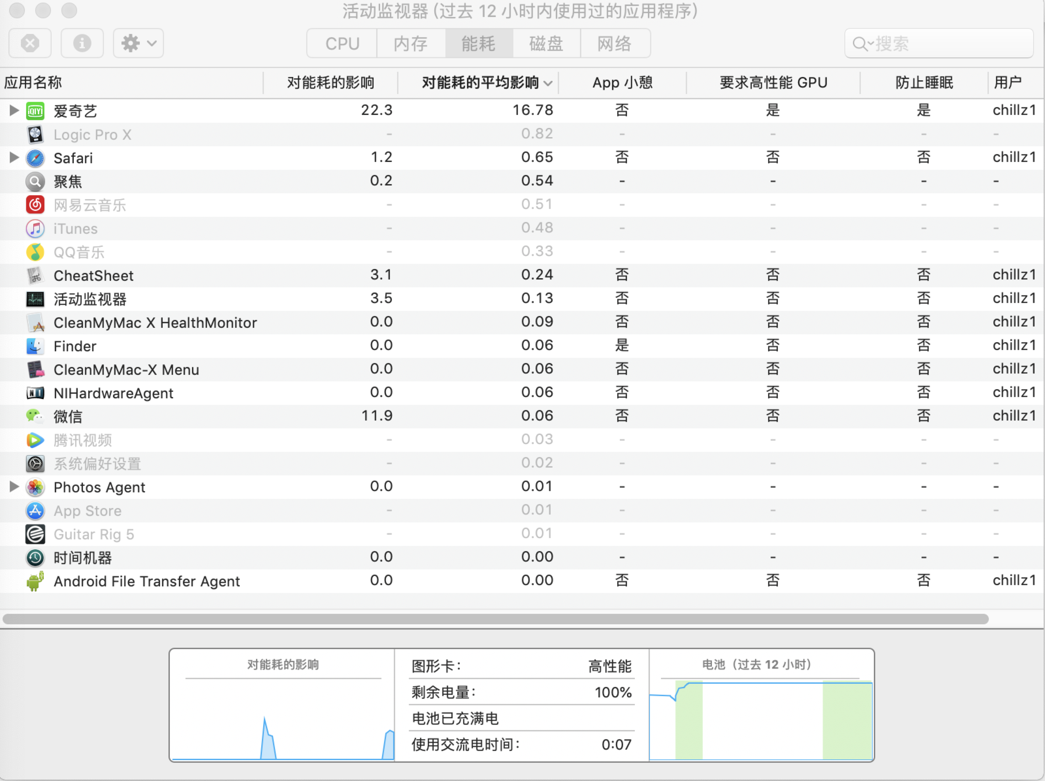Click the Finder app icon
1045x781 pixels.
click(x=35, y=346)
